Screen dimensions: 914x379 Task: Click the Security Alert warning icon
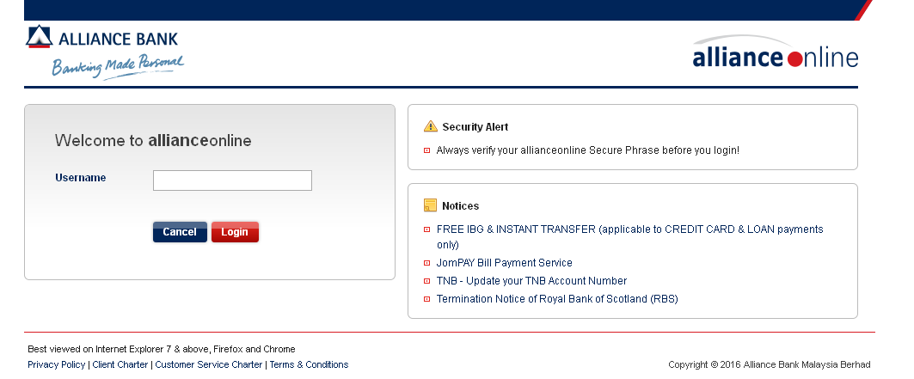point(431,126)
